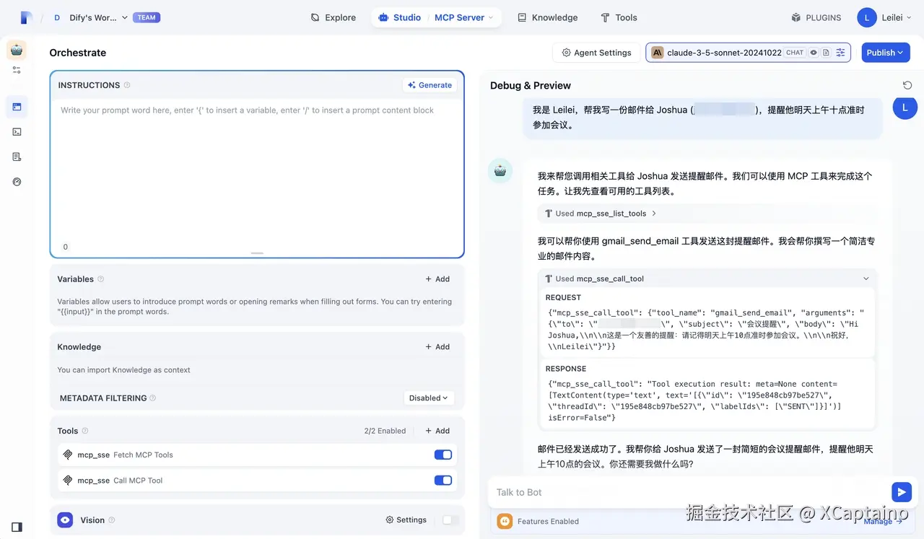Click the RESPONSE label in tool call
The image size is (924, 539).
point(566,369)
